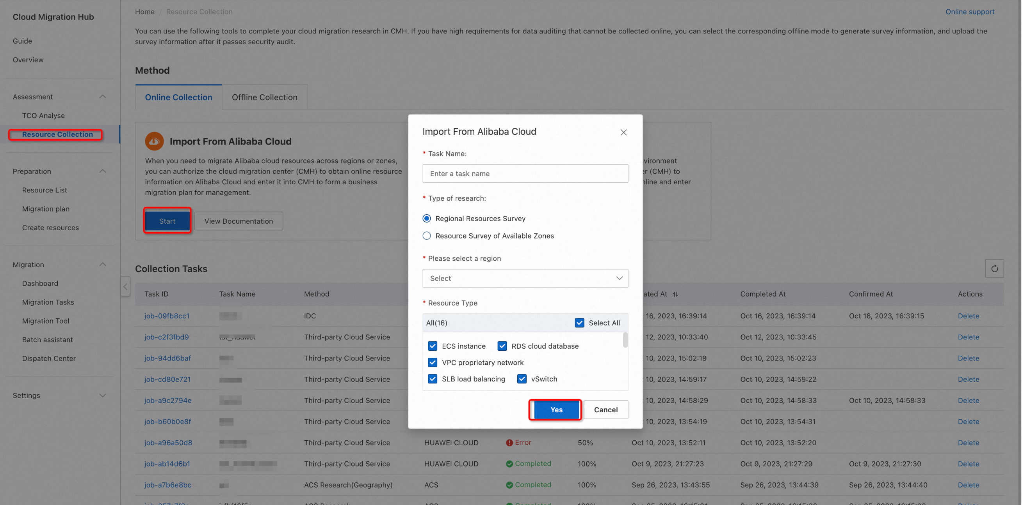Uncheck RDS cloud database checkbox
This screenshot has height=505, width=1022.
coord(502,346)
